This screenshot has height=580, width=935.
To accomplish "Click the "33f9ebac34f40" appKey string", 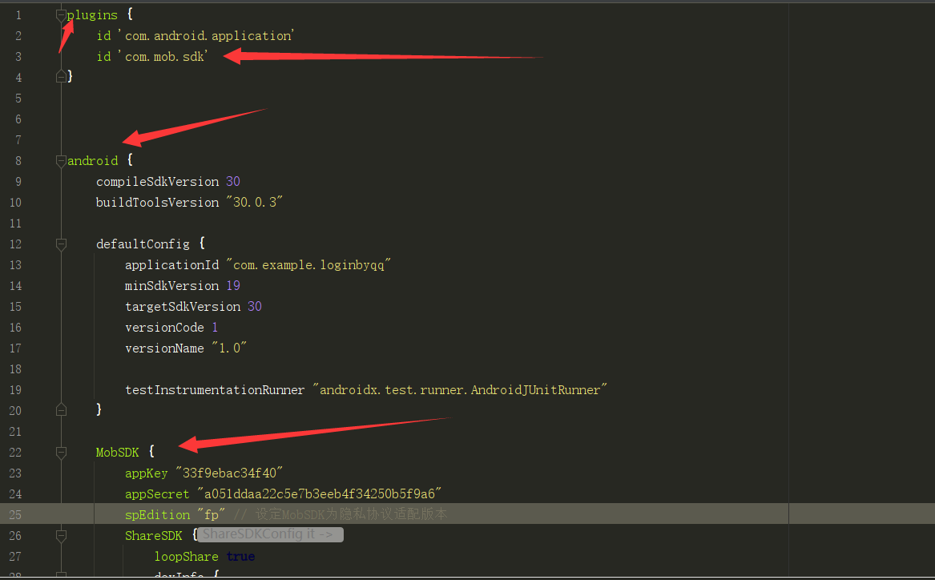I will pos(229,473).
